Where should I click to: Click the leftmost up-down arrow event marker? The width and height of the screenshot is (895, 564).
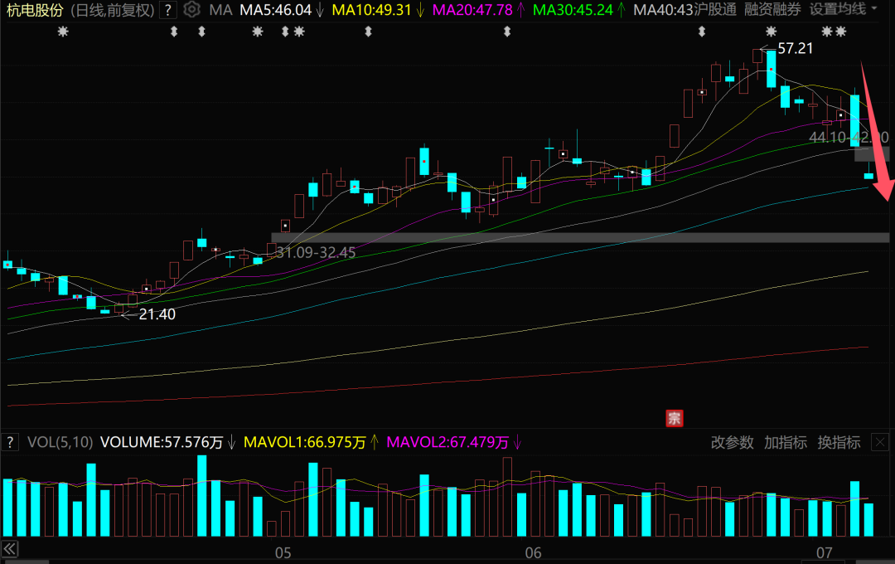coord(174,32)
